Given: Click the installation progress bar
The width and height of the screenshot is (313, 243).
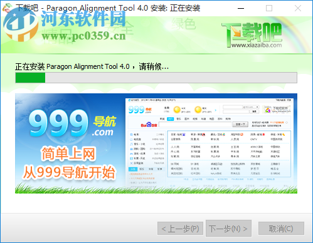Looking at the screenshot, I should tap(156, 78).
